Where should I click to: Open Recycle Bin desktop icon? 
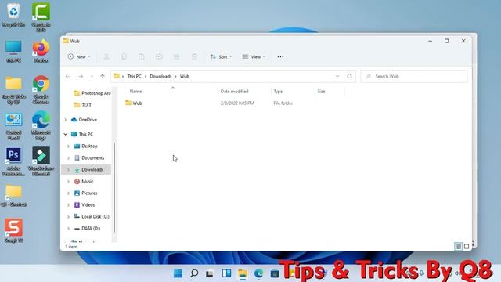coord(13,15)
